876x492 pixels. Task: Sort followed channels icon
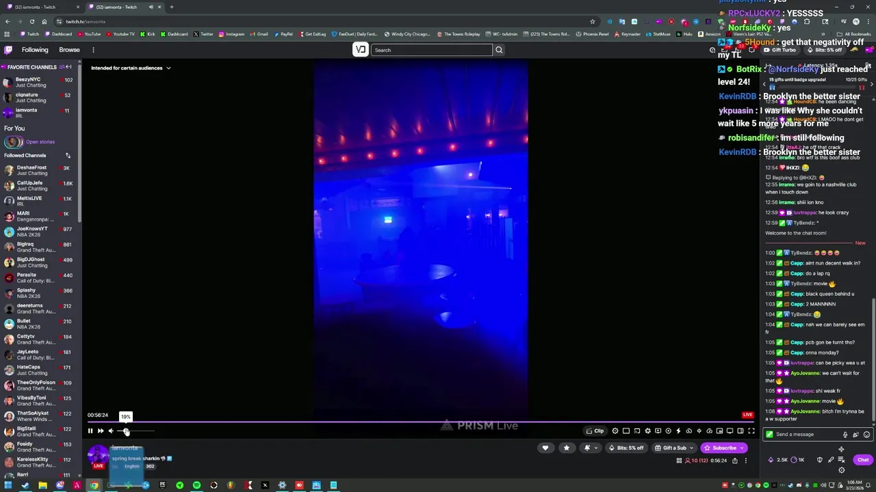click(x=68, y=155)
